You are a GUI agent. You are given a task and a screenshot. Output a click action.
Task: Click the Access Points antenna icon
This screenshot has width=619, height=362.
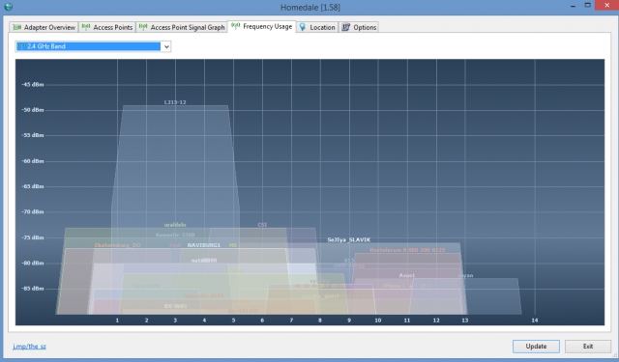point(86,27)
